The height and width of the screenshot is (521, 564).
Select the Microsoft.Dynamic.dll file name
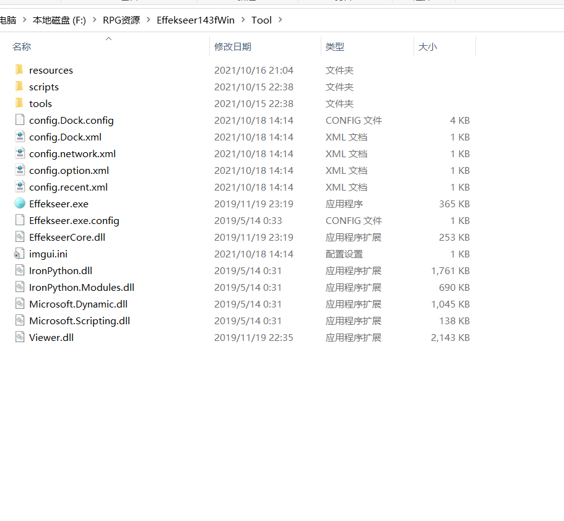[79, 304]
